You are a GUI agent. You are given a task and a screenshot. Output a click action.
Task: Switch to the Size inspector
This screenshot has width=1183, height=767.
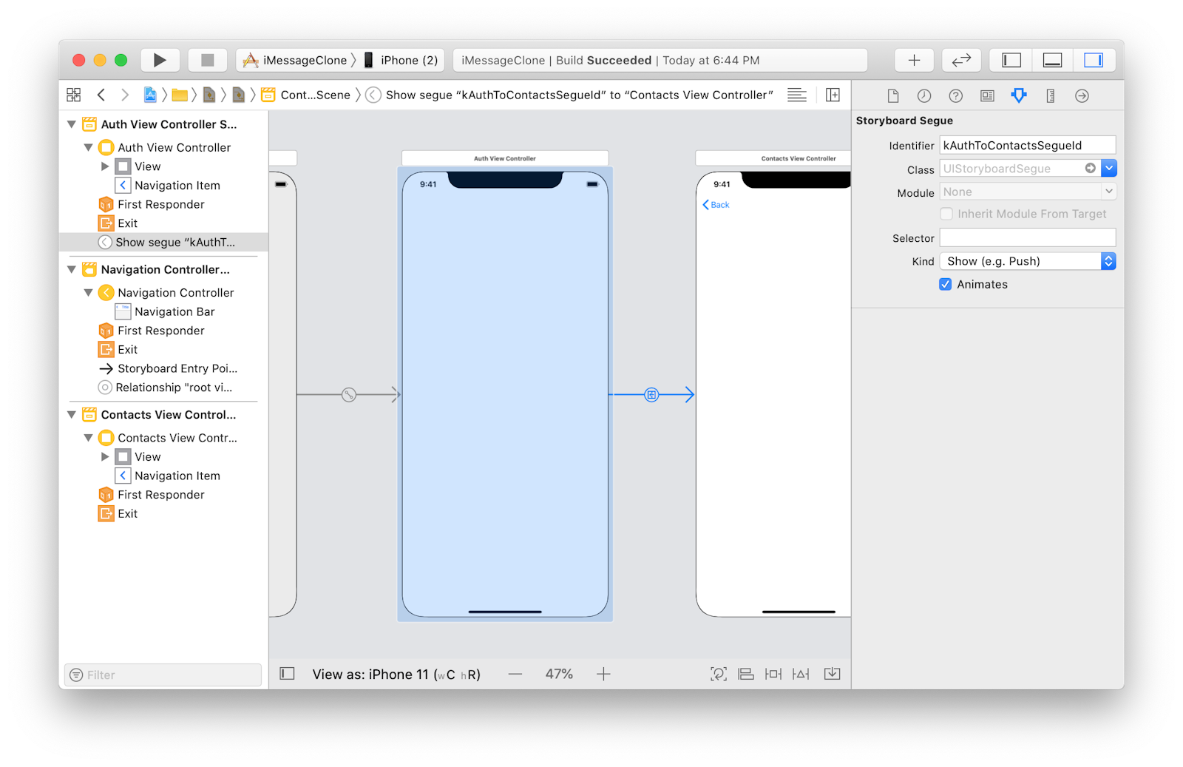tap(1050, 95)
